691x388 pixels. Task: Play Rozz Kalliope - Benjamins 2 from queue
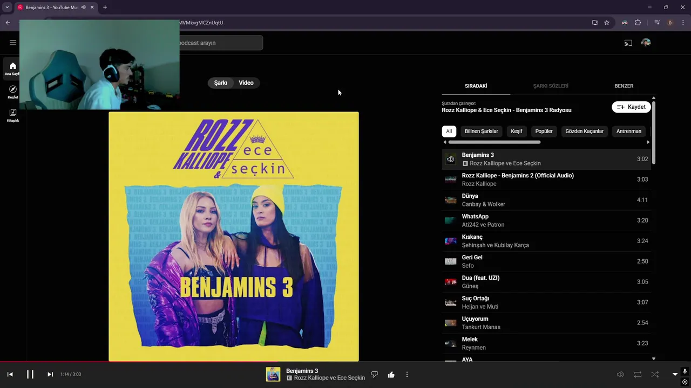pos(546,179)
